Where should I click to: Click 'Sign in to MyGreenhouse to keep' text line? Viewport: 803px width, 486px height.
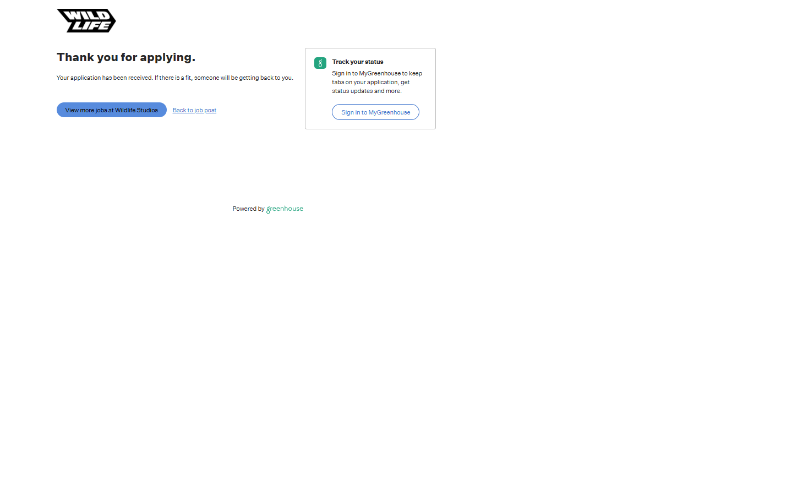click(x=377, y=74)
